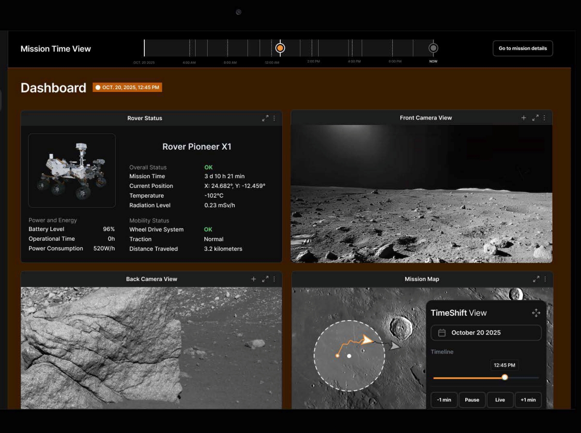Image resolution: width=581 pixels, height=433 pixels.
Task: Expand Back Camera View to fullscreen
Action: pos(265,279)
